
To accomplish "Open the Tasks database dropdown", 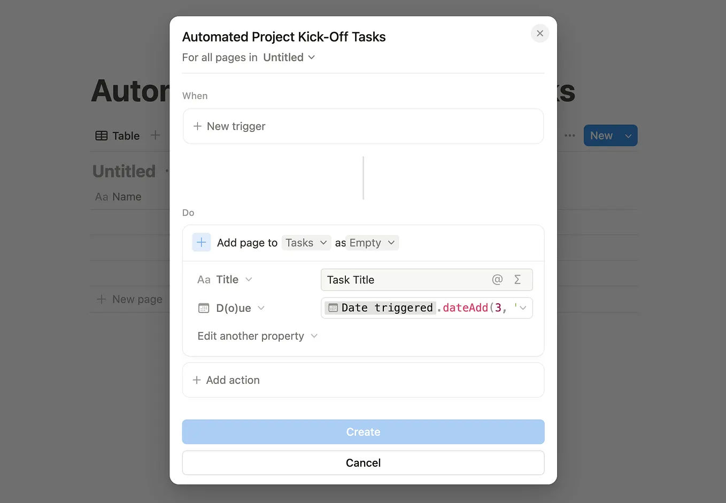I will coord(306,242).
